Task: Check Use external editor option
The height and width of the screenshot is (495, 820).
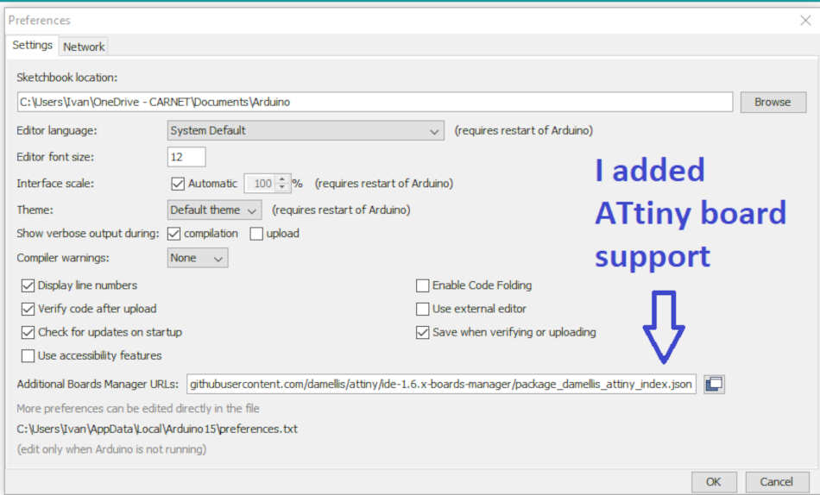Action: (423, 309)
